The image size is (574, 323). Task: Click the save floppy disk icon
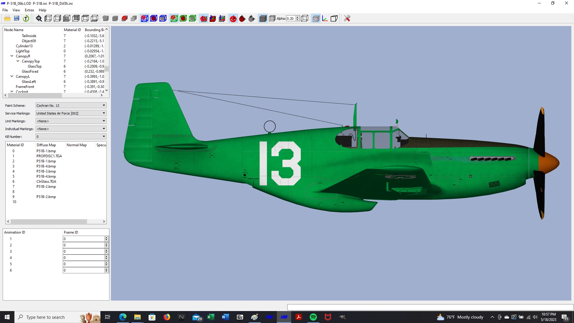[x=17, y=19]
